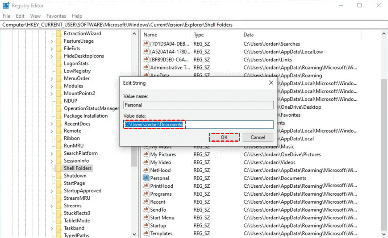Open the Edit menu
388x238 pixels.
(20, 16)
